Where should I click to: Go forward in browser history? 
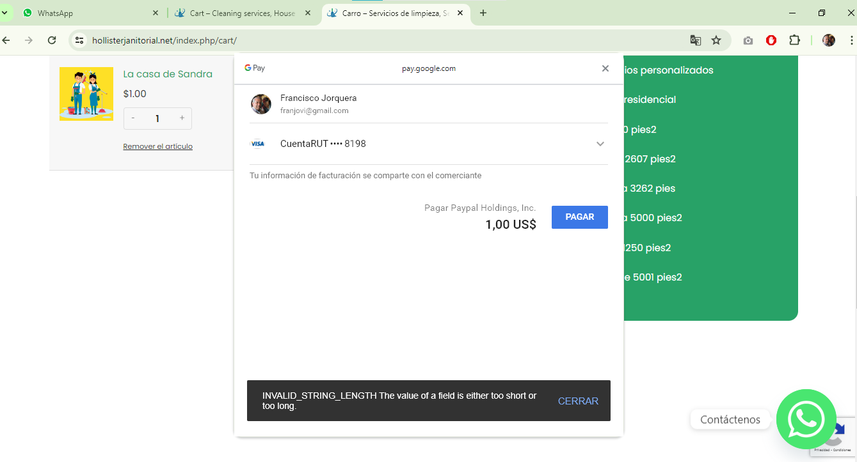29,40
